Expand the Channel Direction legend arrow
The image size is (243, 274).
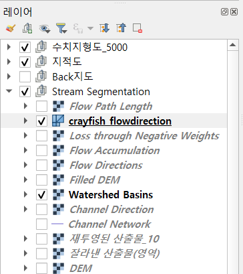[25, 209]
